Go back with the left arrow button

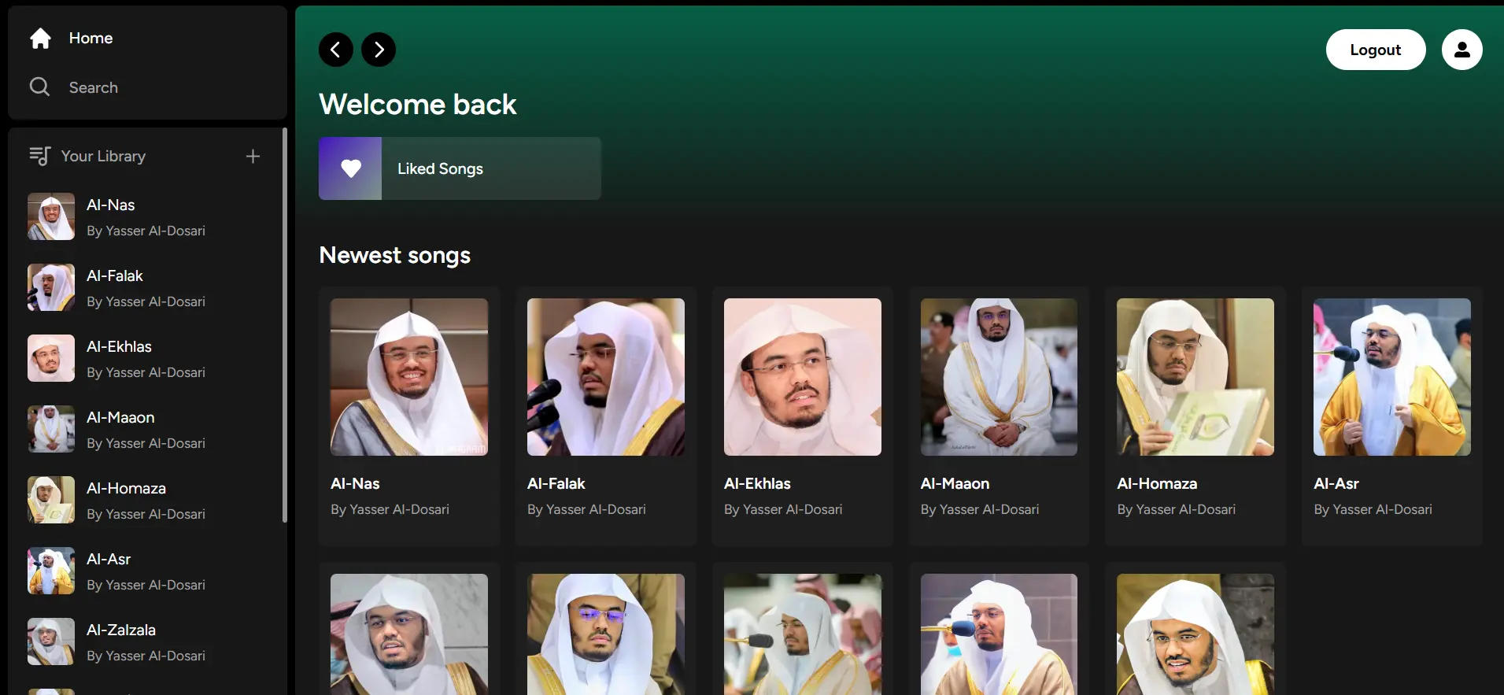click(336, 50)
